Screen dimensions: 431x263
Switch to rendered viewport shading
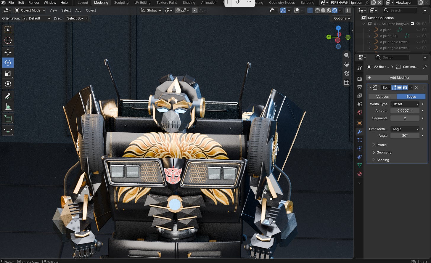point(334,10)
